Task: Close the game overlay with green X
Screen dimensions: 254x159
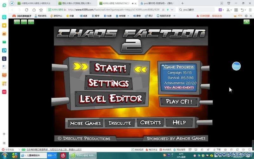Action: [246, 22]
